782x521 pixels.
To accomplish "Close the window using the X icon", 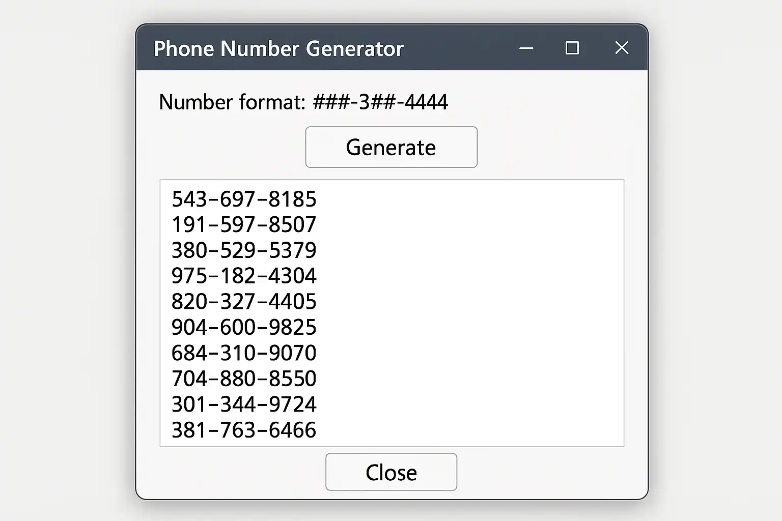I will tap(621, 48).
